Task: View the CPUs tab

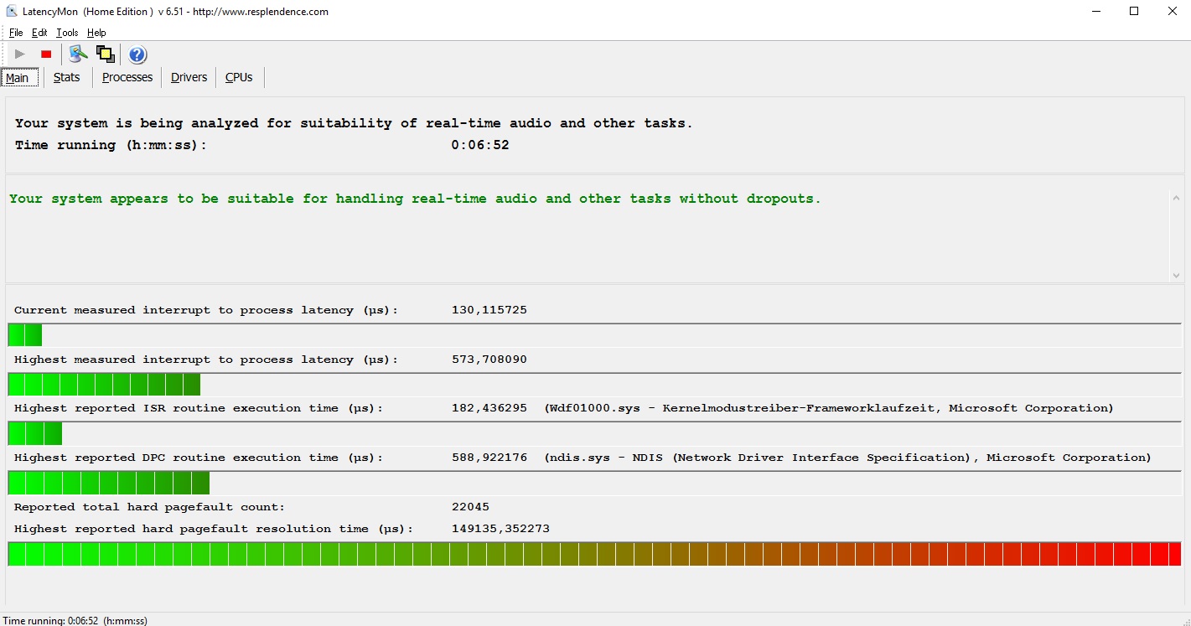Action: (x=239, y=77)
